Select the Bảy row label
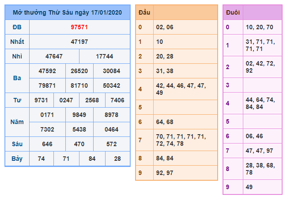Viewport: 287px width, 198px height. pyautogui.click(x=17, y=159)
